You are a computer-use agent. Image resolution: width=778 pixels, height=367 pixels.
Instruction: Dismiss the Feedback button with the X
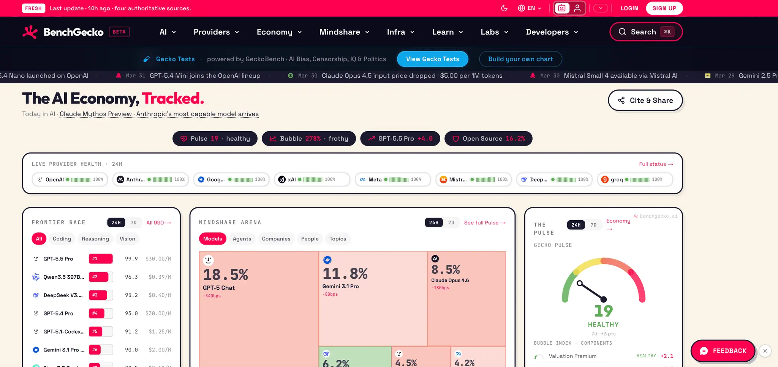(765, 351)
